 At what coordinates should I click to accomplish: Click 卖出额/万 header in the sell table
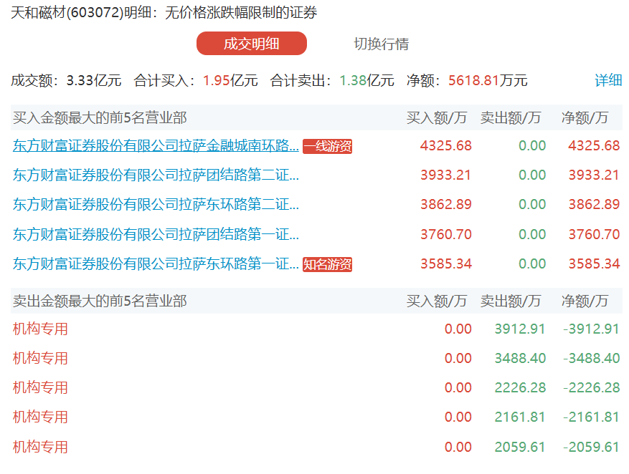(511, 301)
